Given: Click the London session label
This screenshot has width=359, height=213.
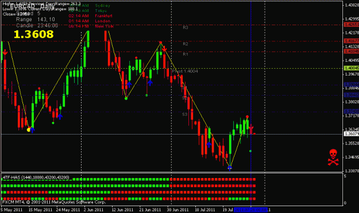Looking at the screenshot, I should pos(103,21).
